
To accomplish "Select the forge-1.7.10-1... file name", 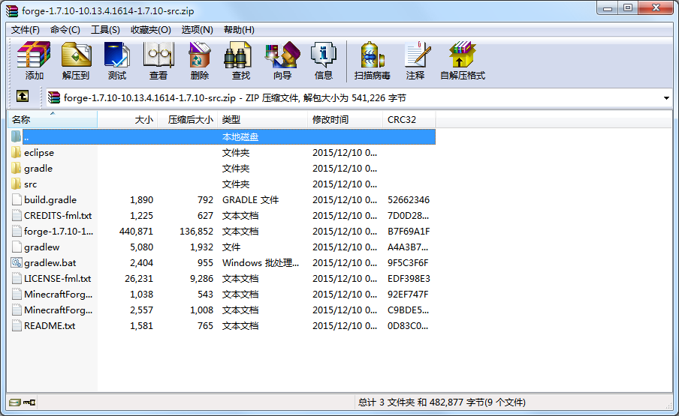I will 59,232.
